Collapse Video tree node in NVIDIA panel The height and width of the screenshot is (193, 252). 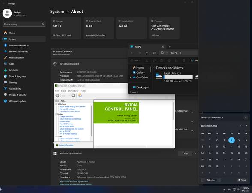click(x=56, y=136)
